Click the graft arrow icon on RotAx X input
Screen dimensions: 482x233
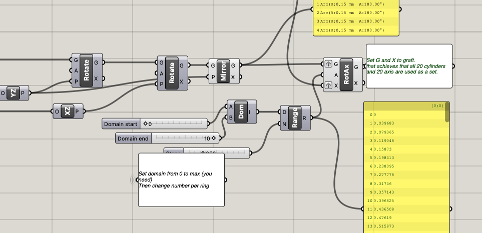point(328,85)
